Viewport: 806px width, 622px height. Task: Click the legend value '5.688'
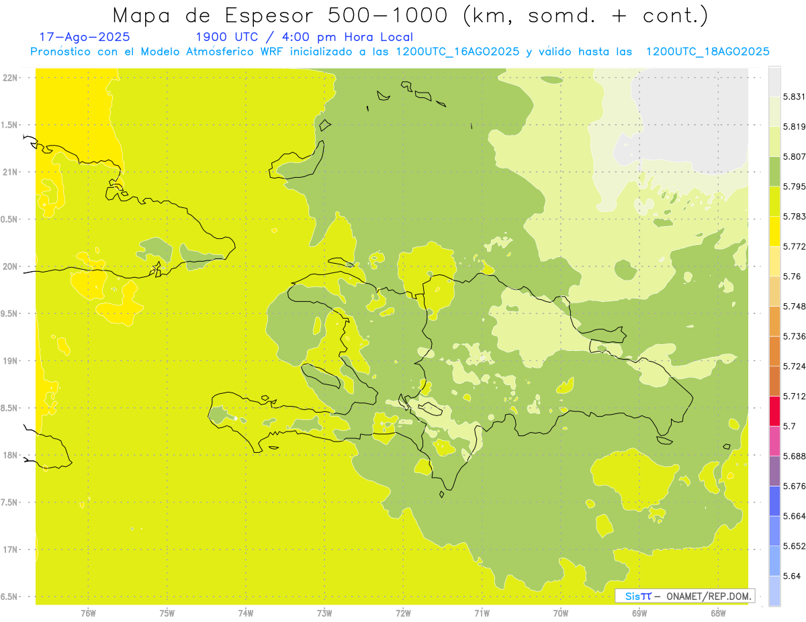(x=793, y=456)
